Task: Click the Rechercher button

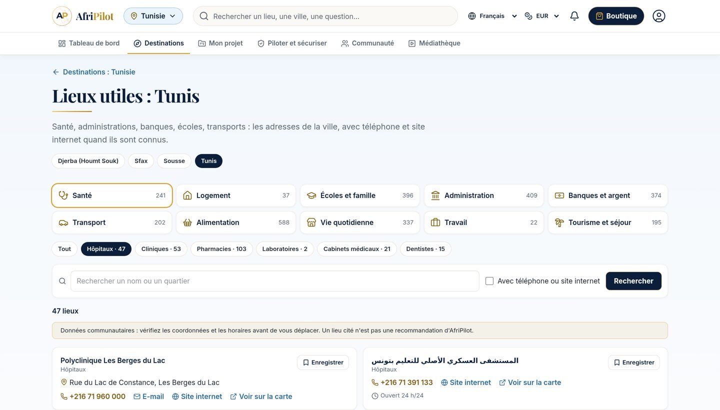Action: pyautogui.click(x=633, y=281)
